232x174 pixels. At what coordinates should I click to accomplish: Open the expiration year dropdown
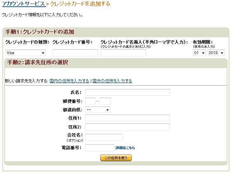[x=216, y=53]
